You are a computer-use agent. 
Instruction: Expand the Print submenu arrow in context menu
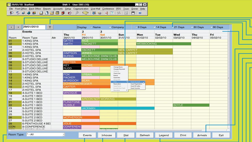tap(127, 82)
